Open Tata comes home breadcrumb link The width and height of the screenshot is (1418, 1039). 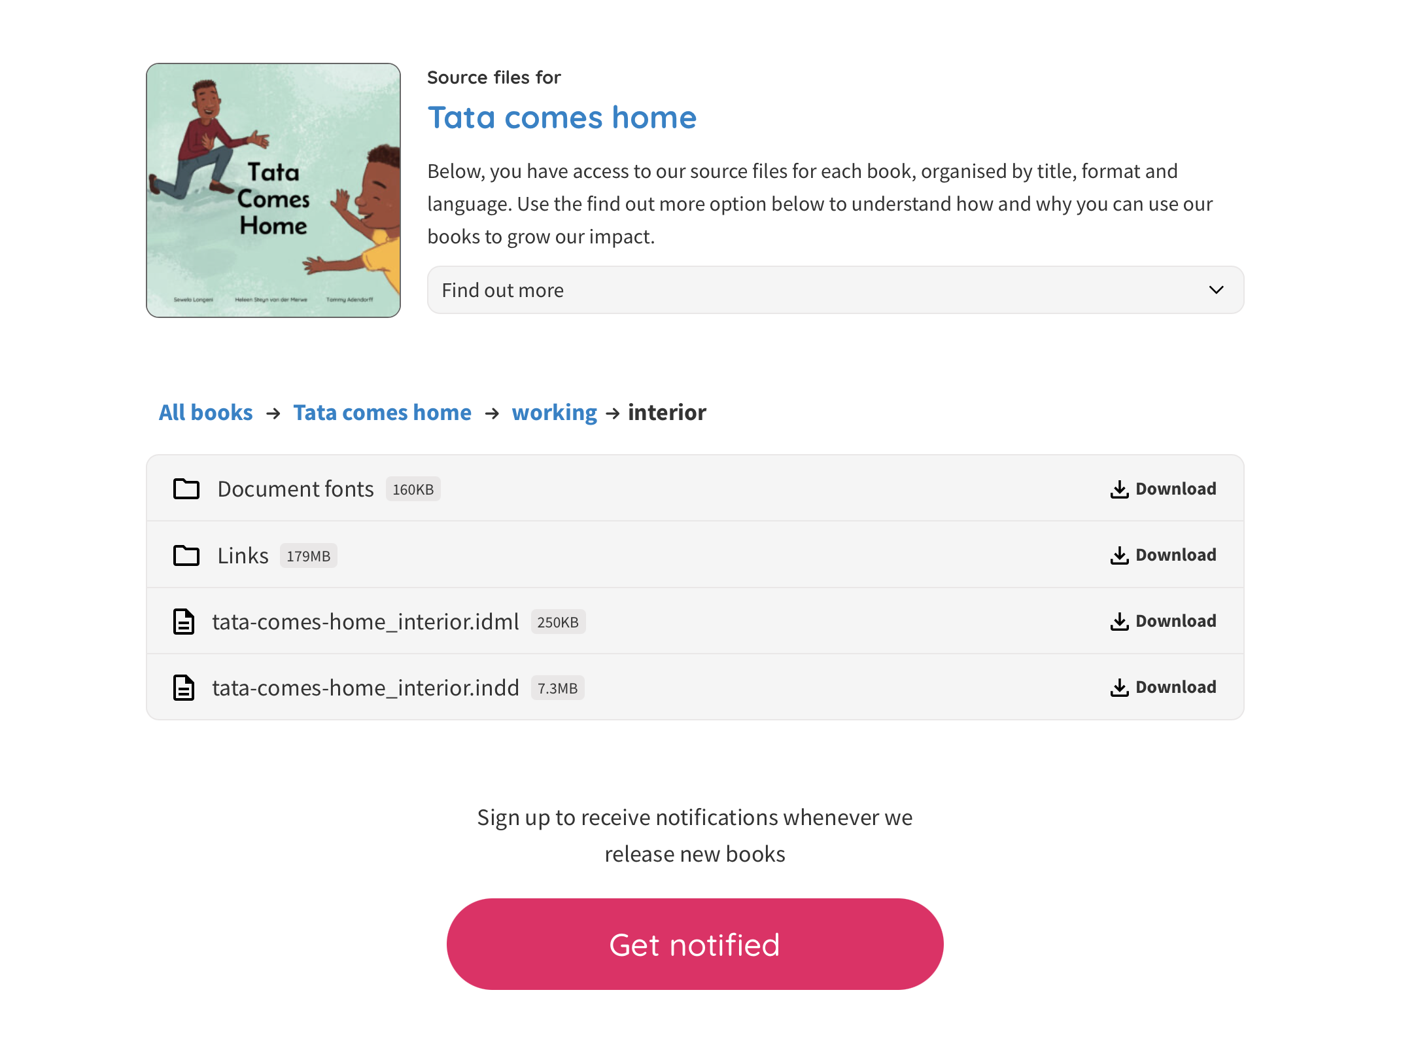pos(382,413)
